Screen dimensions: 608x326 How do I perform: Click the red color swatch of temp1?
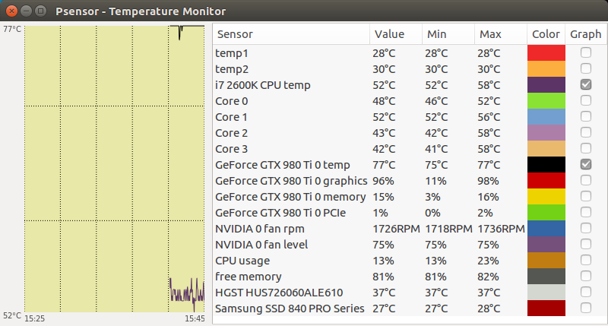coord(546,52)
